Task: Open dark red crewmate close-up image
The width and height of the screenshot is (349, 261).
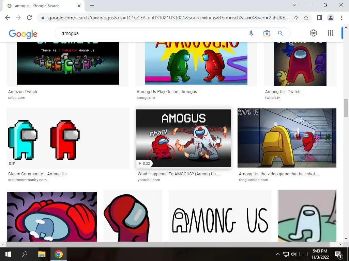Action: coord(133,216)
